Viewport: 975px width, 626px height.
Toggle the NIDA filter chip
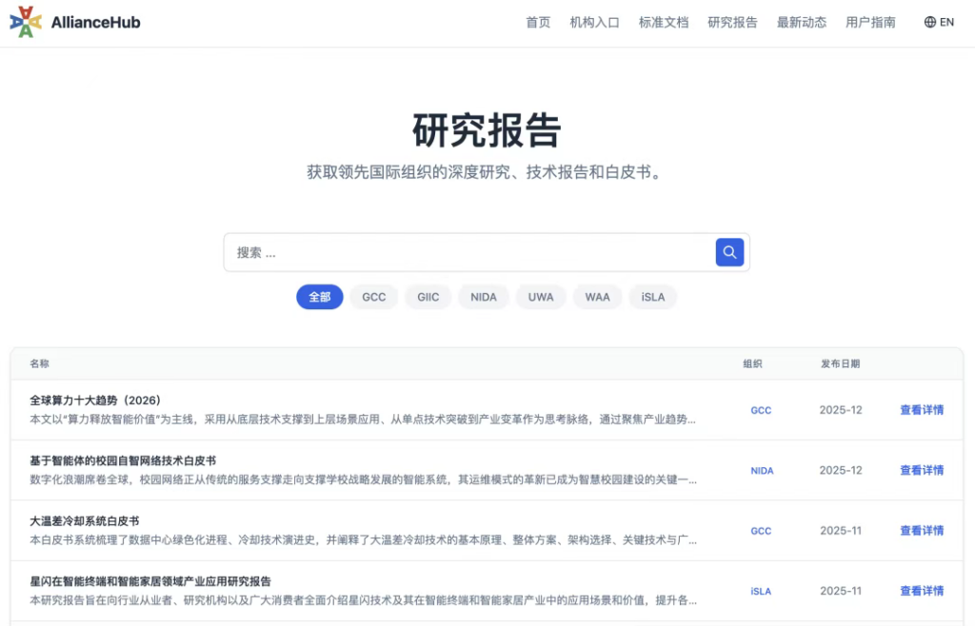tap(483, 297)
